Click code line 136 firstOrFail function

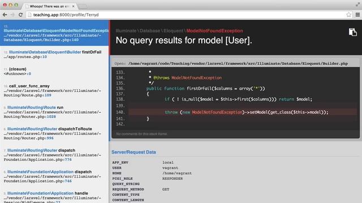click(206, 89)
